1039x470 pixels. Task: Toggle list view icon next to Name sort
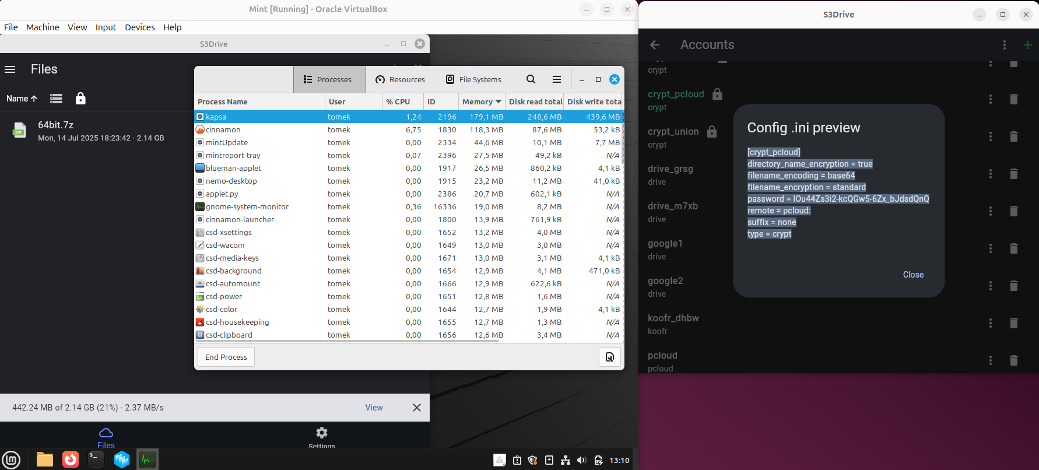[56, 99]
